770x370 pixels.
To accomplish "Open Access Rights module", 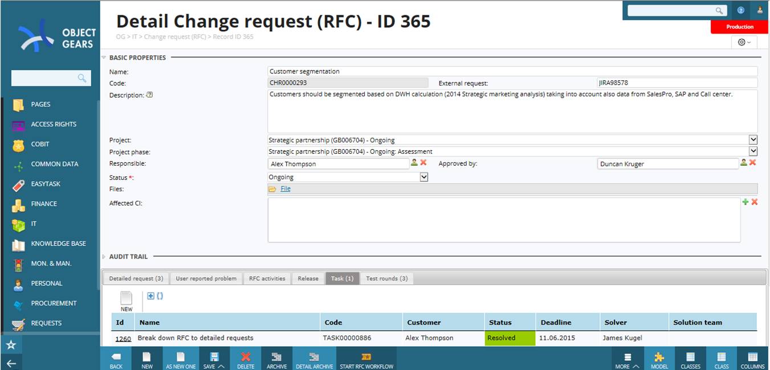I will coord(53,124).
